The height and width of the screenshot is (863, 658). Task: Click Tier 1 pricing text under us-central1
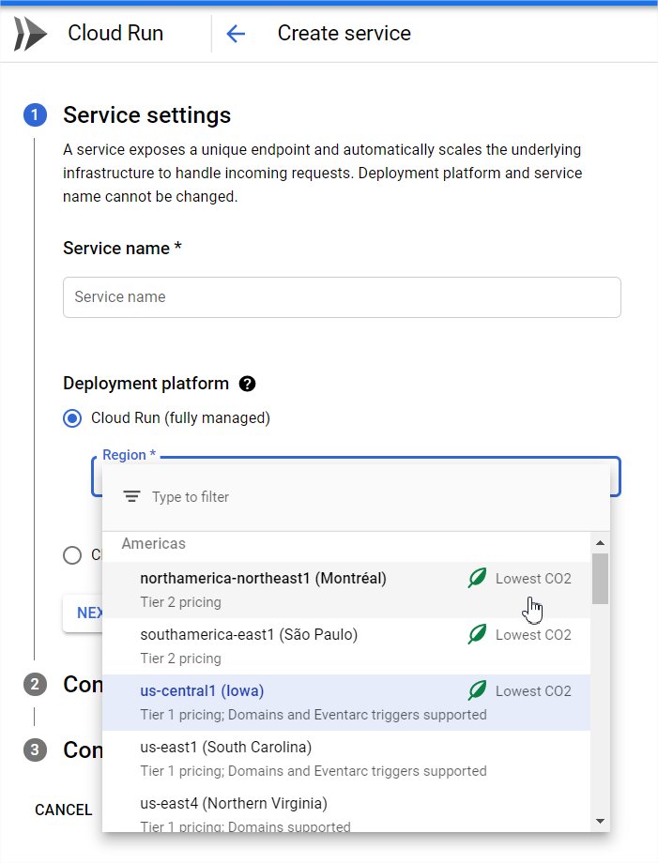(314, 715)
